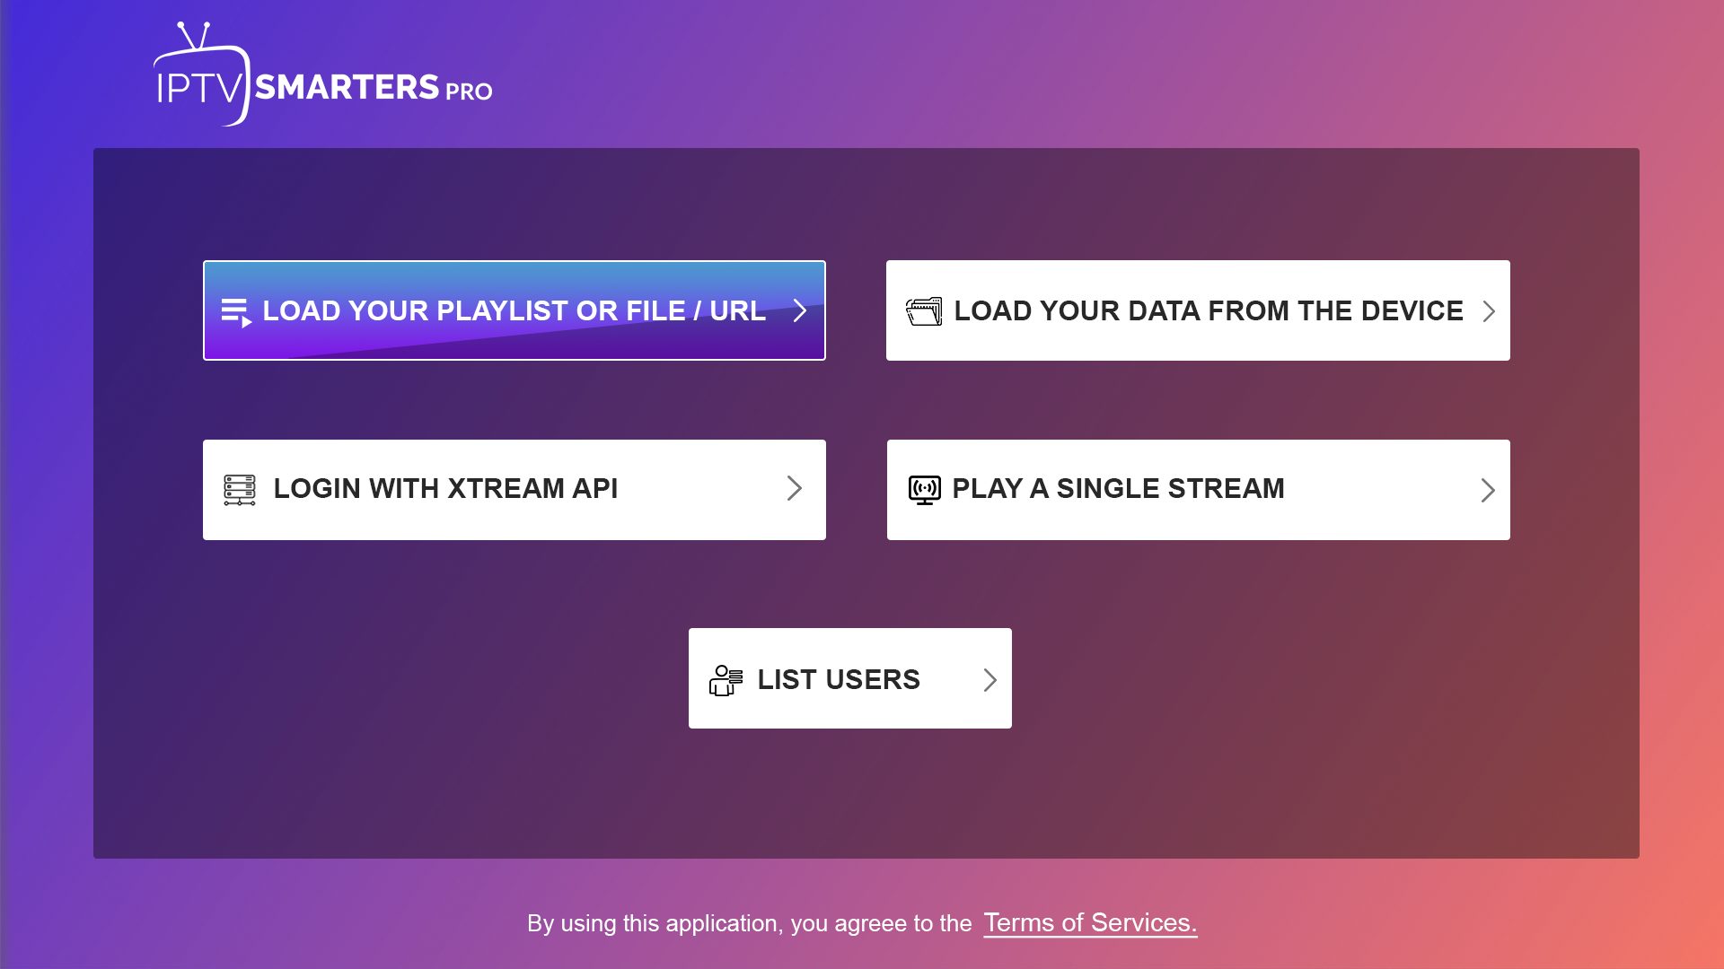Toggle PLAY A SINGLE STREAM option

1199,489
